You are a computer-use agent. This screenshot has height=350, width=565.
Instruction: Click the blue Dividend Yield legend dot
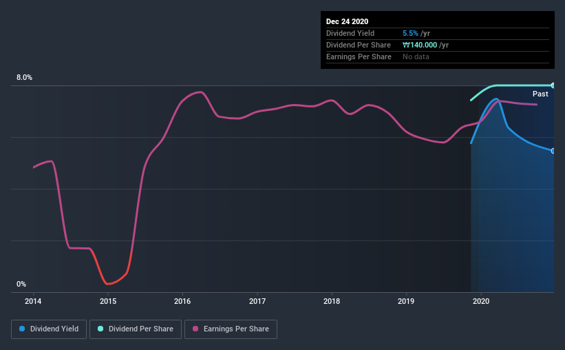pos(22,329)
